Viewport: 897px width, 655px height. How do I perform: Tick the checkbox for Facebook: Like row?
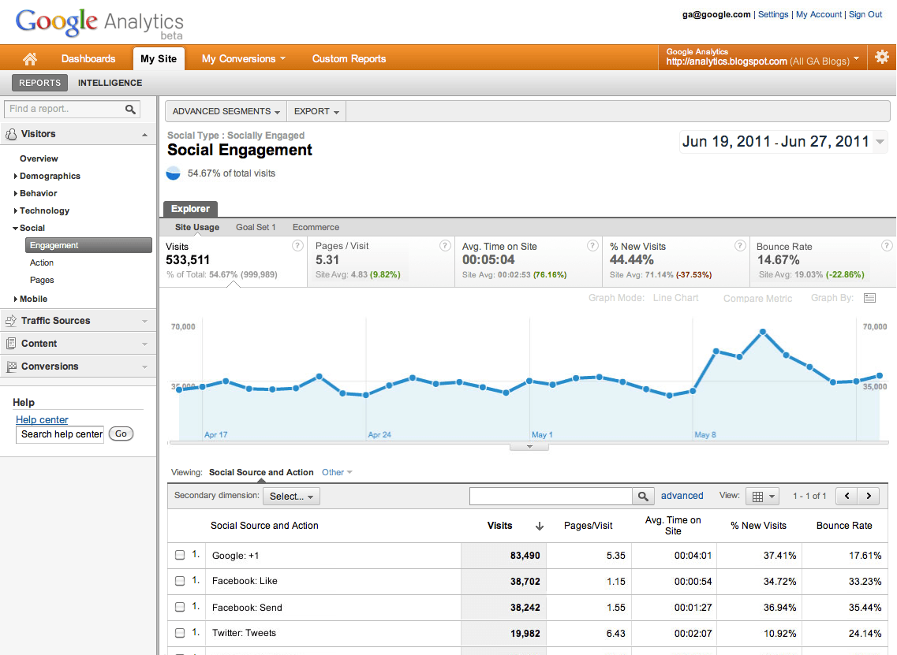click(x=180, y=581)
